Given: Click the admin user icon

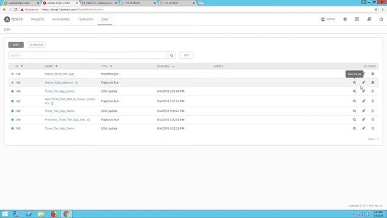Looking at the screenshot, I should (x=323, y=19).
